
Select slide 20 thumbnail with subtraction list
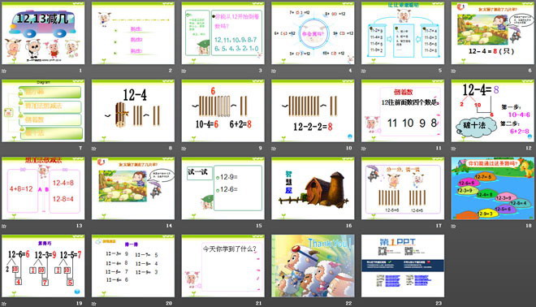coord(133,266)
